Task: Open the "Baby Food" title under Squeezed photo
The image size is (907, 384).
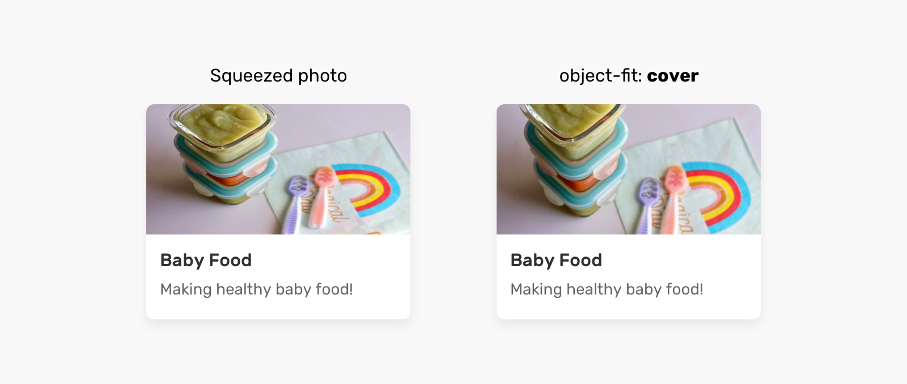Action: [206, 260]
